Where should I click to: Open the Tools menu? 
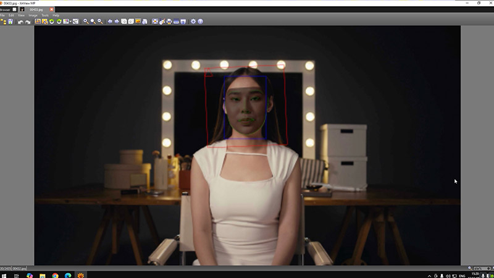pyautogui.click(x=45, y=15)
